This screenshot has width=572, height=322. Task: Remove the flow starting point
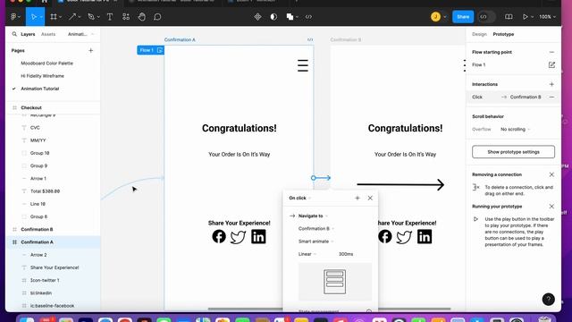pyautogui.click(x=551, y=52)
